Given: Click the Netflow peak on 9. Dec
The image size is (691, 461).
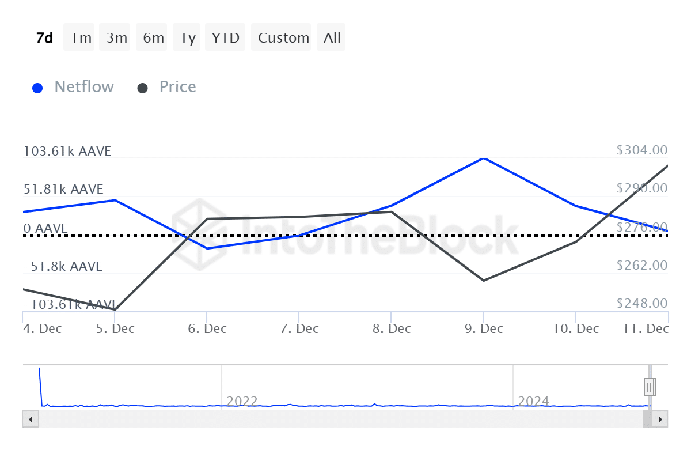Looking at the screenshot, I should pos(484,158).
